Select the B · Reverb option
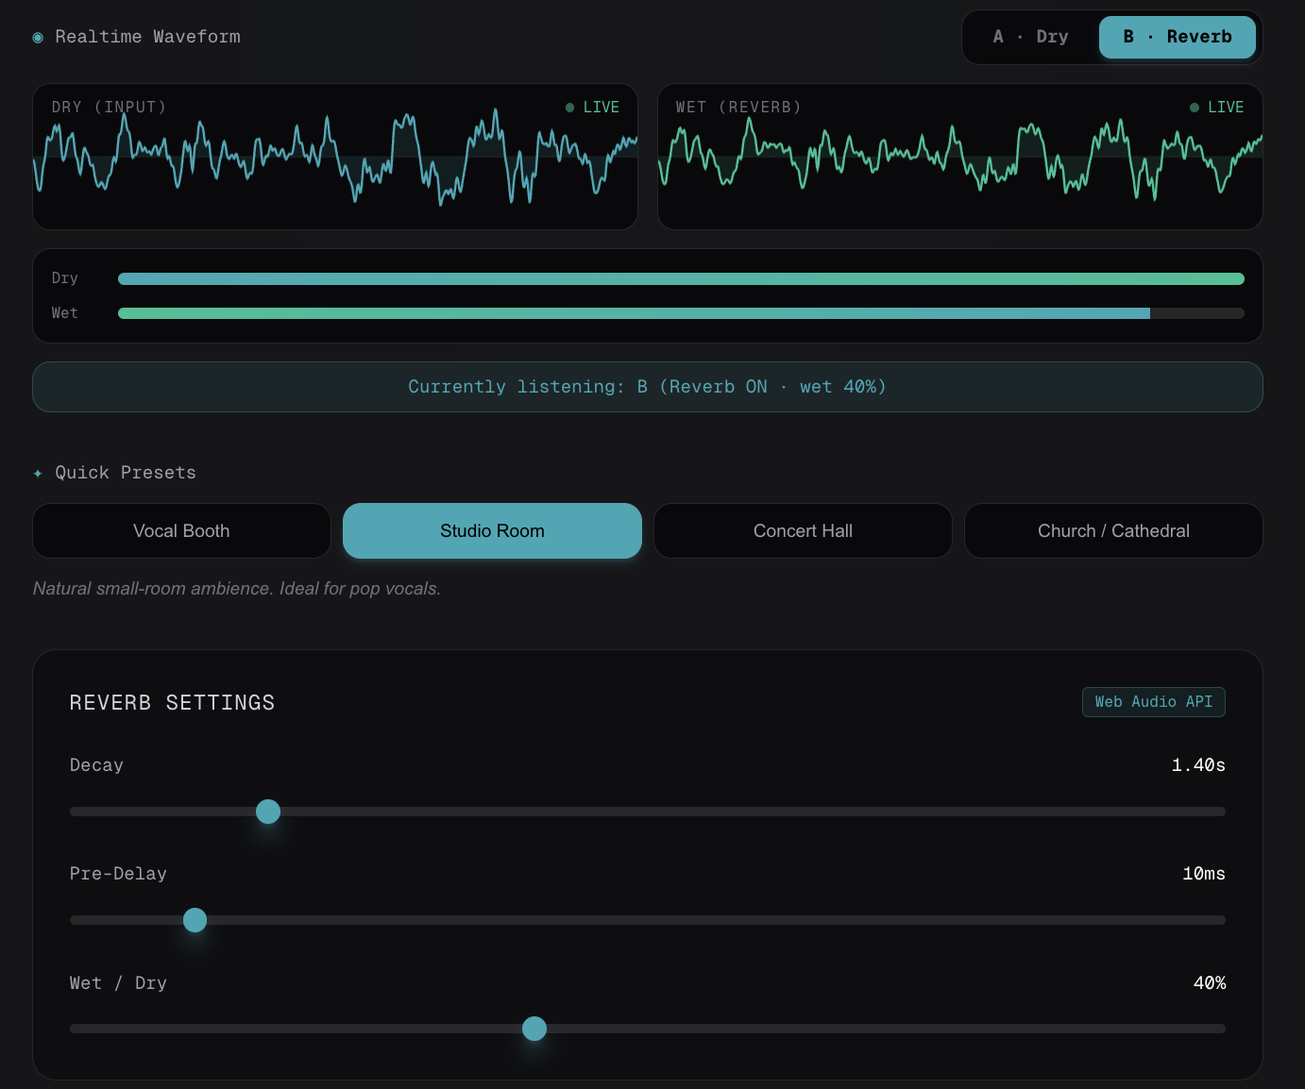 (1177, 37)
